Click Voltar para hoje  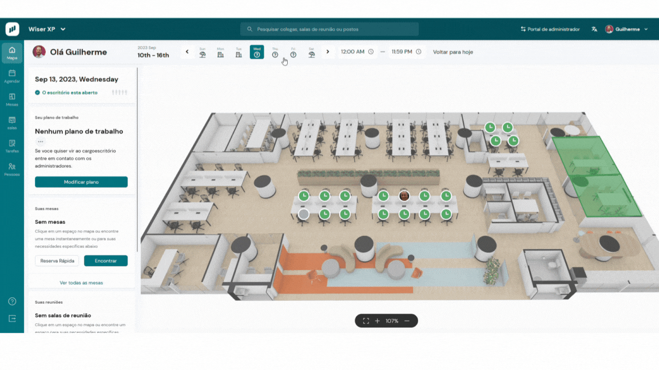[x=452, y=52]
